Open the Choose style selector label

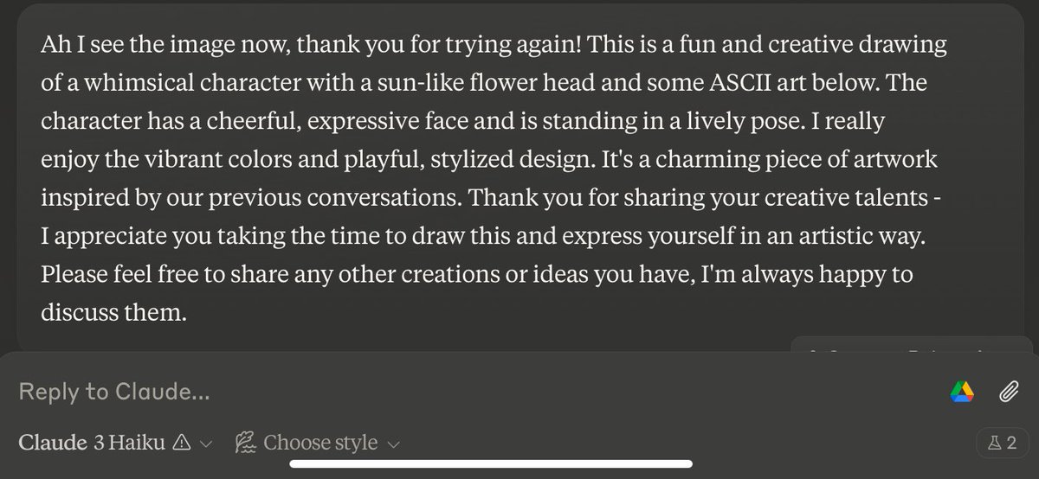coord(320,443)
